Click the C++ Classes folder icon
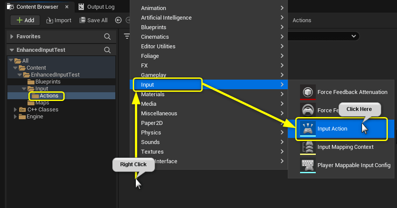This screenshot has width=397, height=208. click(x=23, y=110)
